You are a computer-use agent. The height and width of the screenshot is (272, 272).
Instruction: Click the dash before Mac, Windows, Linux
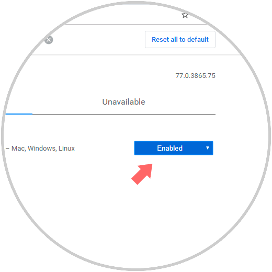[7, 149]
